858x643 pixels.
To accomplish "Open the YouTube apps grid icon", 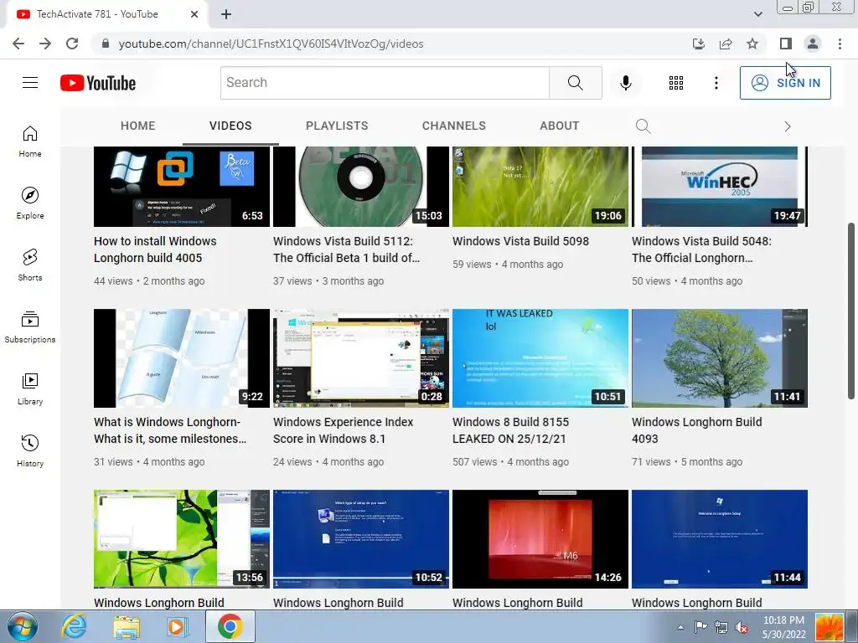I will pos(676,83).
